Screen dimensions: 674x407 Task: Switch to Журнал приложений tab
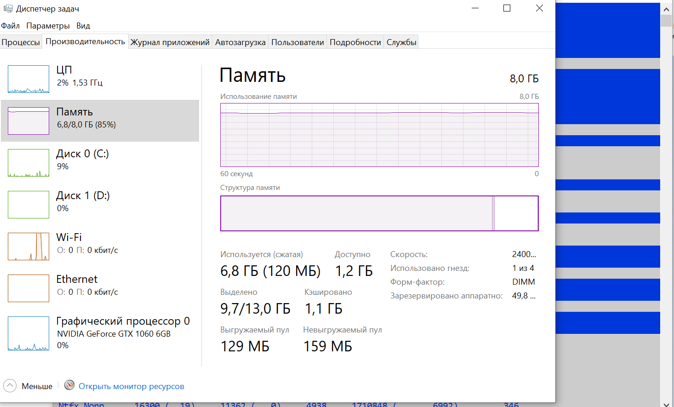click(x=170, y=42)
